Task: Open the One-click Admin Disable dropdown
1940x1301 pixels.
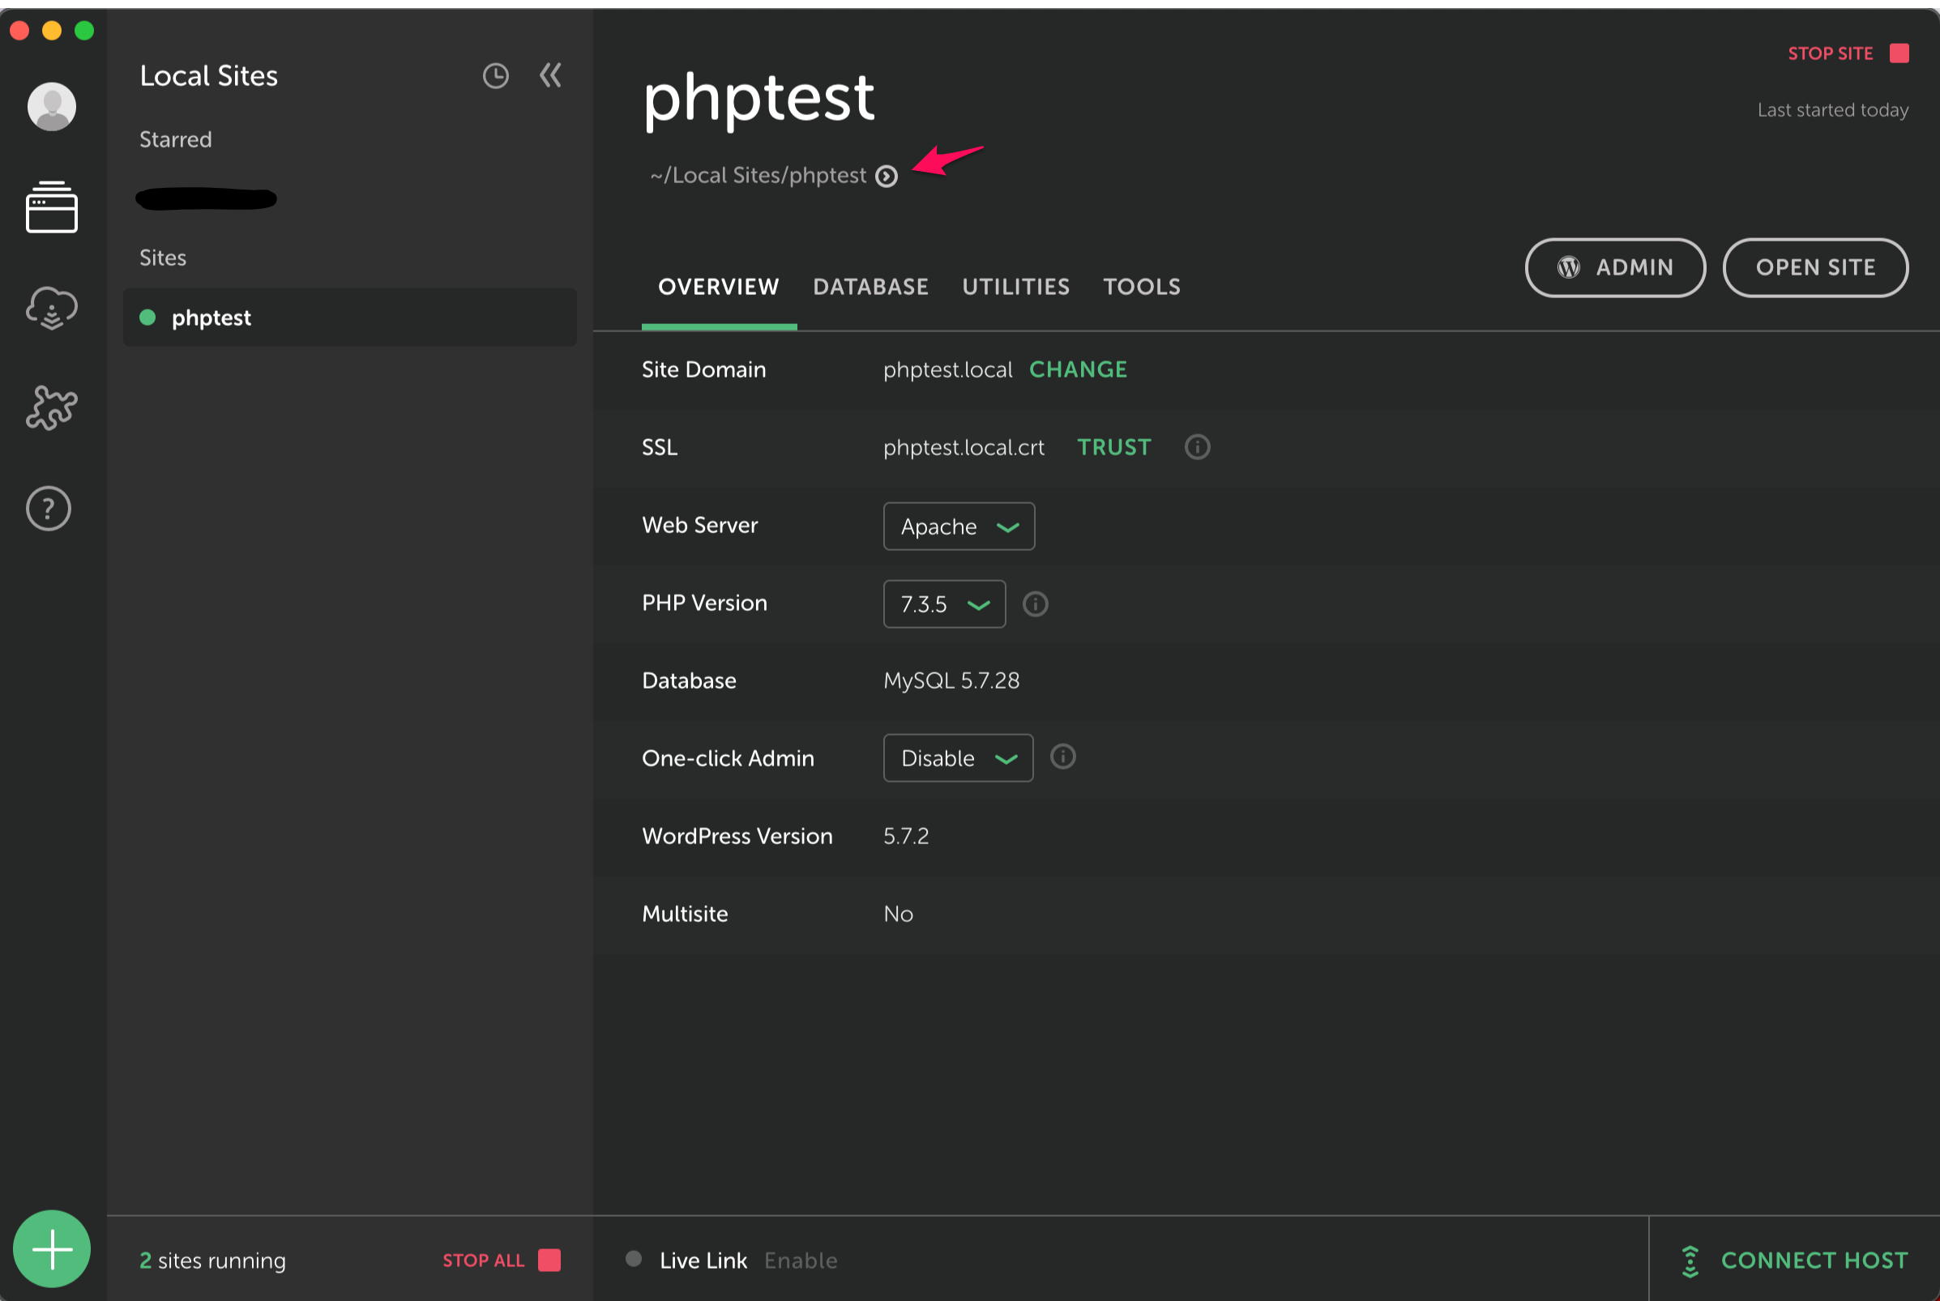Action: (x=958, y=757)
